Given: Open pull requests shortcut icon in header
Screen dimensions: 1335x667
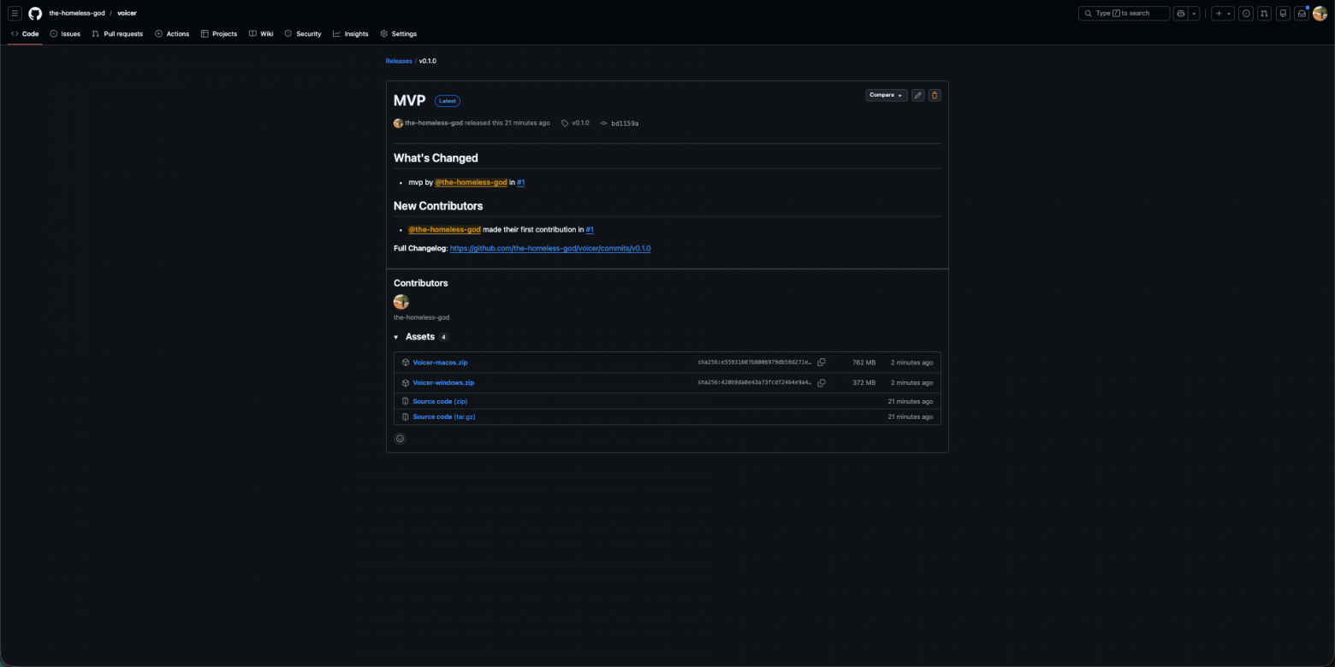Looking at the screenshot, I should coord(1264,14).
